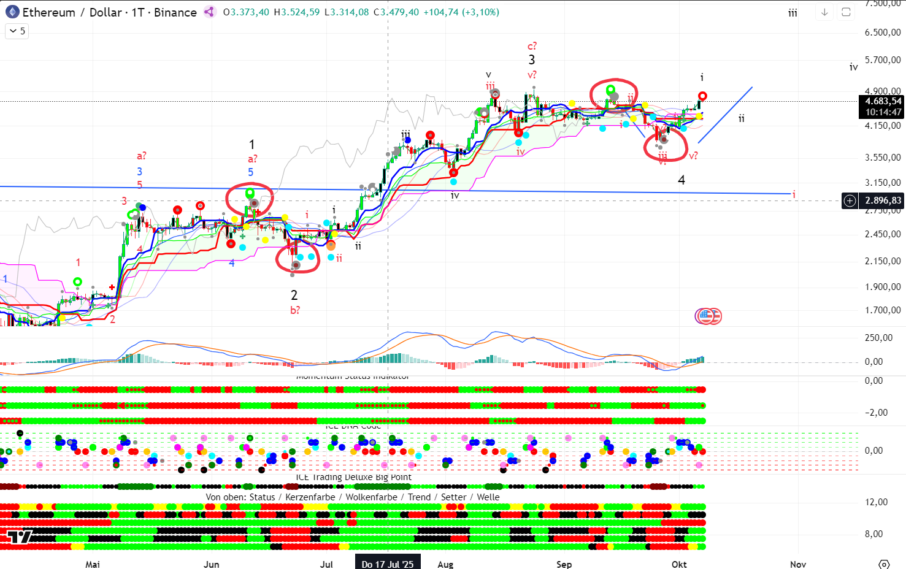Click the current price label 4.683,54
This screenshot has width=906, height=569.
(x=883, y=101)
